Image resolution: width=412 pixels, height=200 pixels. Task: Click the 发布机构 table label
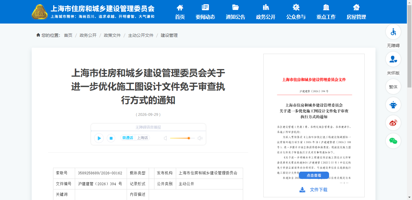165,173
